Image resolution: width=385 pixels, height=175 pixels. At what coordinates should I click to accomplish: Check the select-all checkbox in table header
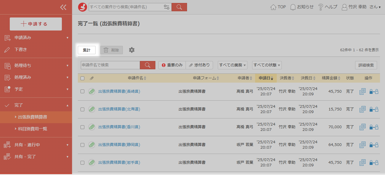coord(83,78)
